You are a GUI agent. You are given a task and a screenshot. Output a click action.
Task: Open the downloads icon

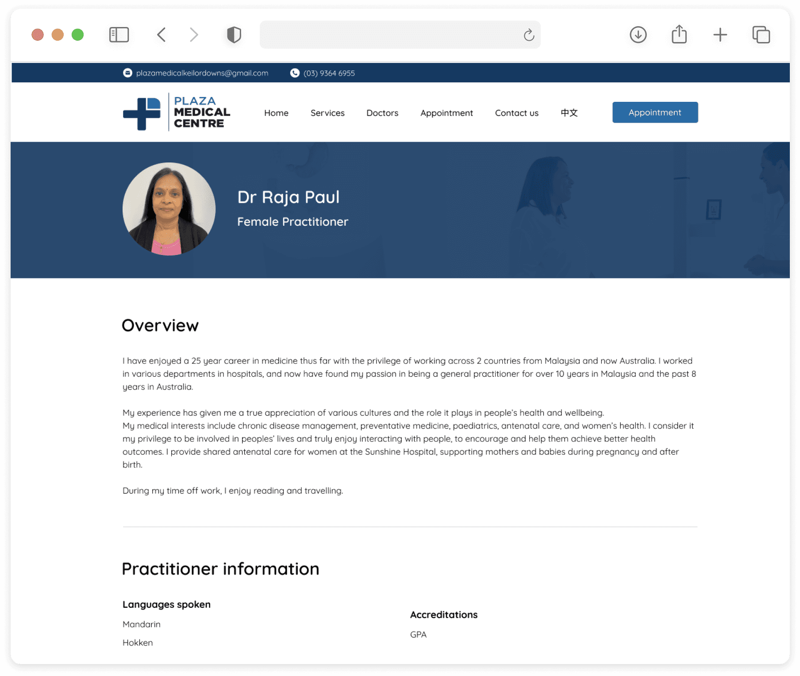638,35
